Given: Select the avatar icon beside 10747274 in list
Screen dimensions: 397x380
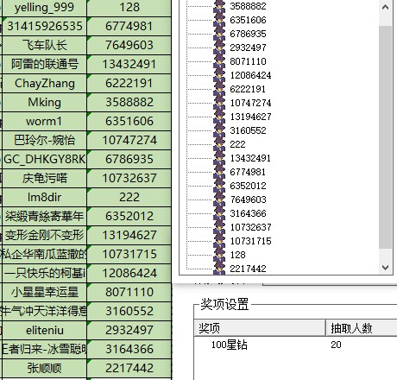Looking at the screenshot, I should point(219,103).
